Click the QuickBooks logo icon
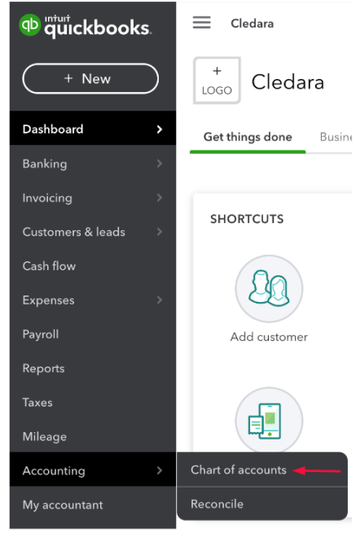356x538 pixels. 30,25
